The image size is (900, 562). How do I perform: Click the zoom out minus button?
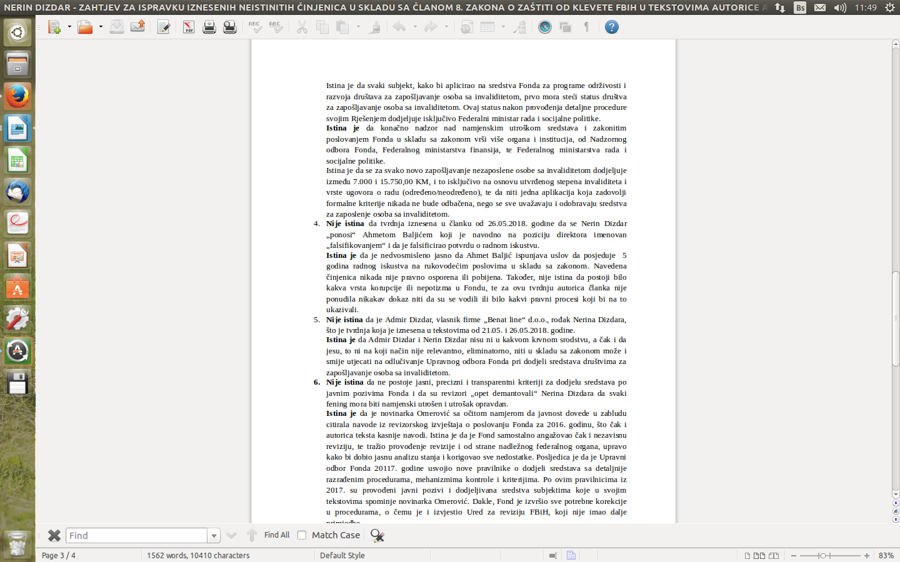tap(794, 555)
